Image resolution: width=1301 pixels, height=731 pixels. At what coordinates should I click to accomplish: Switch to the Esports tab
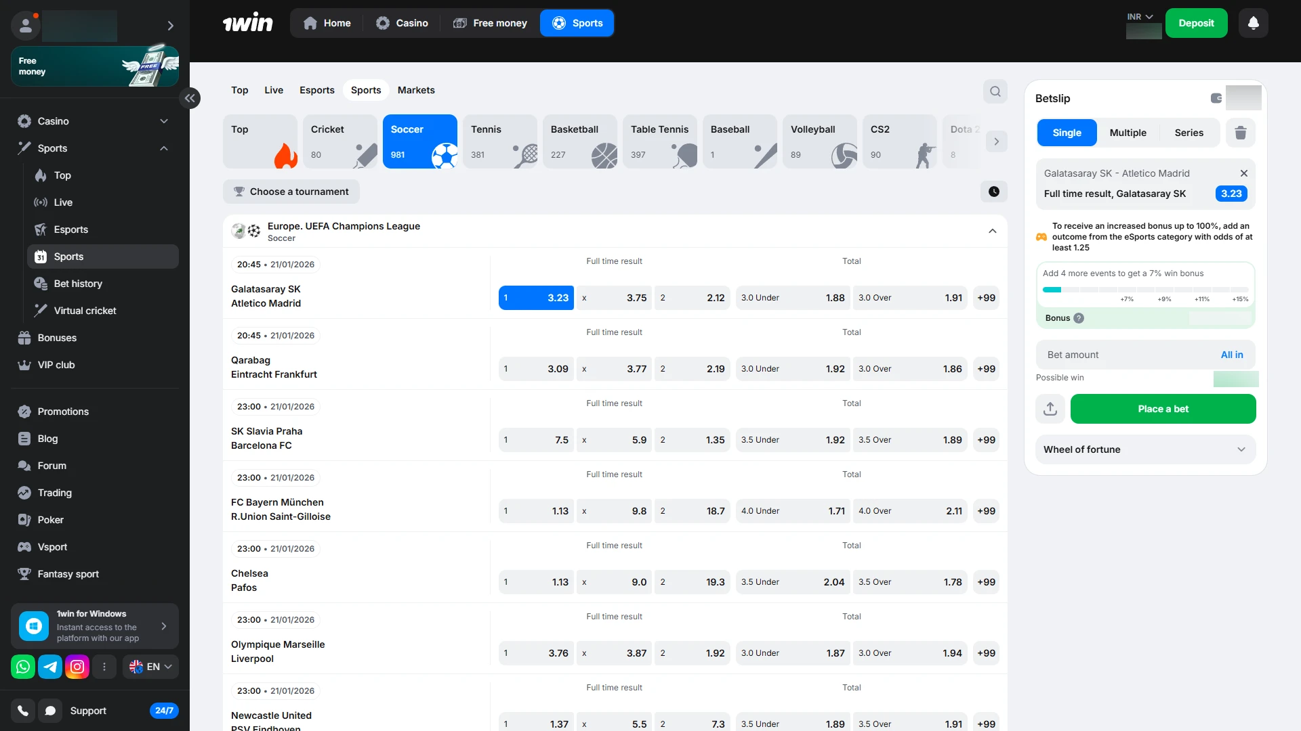(x=316, y=90)
